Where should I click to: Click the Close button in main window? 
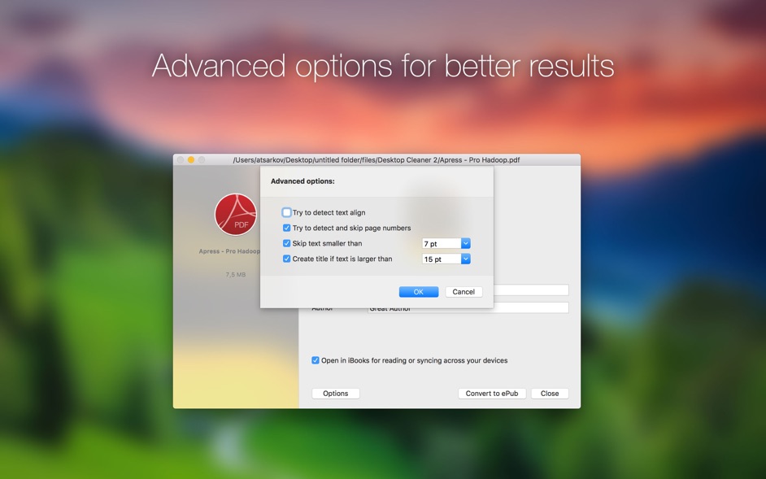[x=550, y=394]
